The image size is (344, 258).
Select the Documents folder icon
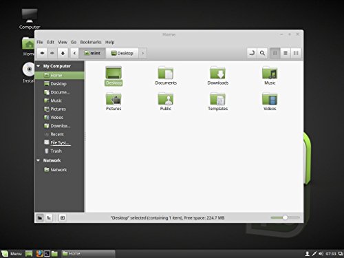click(x=166, y=76)
